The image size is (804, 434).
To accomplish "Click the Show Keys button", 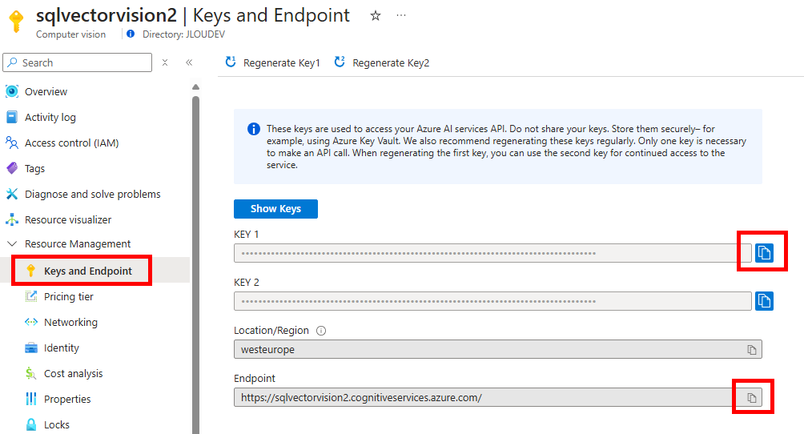I will [275, 209].
